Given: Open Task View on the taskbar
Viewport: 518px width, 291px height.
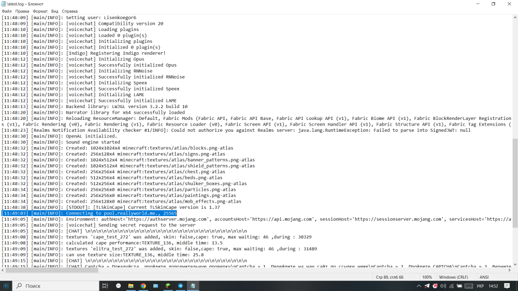Looking at the screenshot, I should (105, 286).
